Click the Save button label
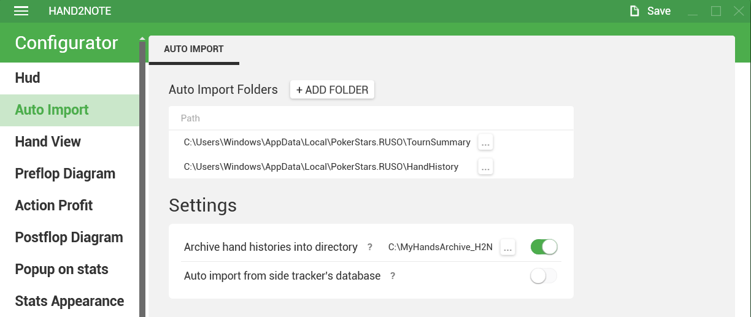751x317 pixels. tap(659, 11)
